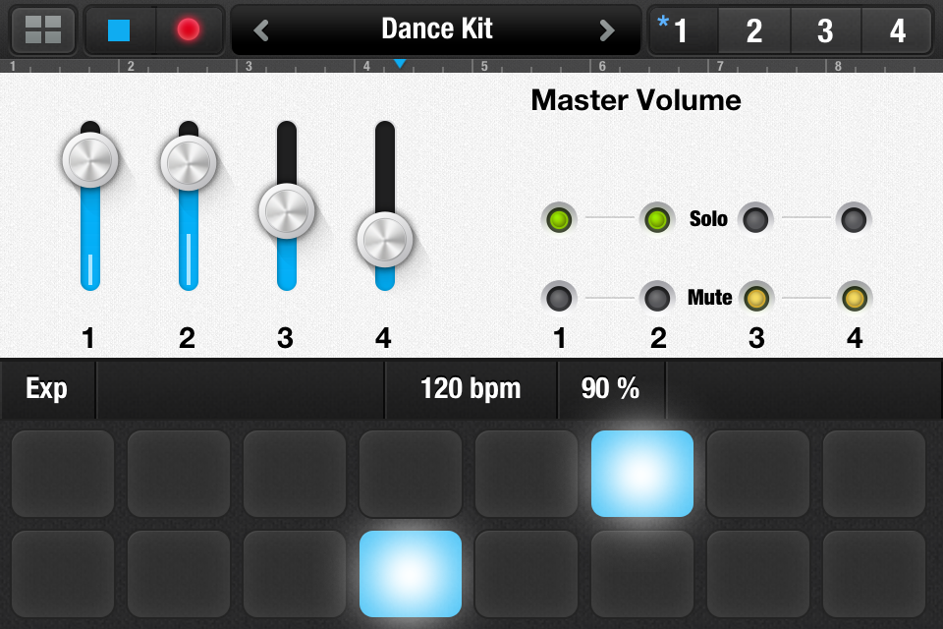Go to next kit with right arrow
Viewport: 943px width, 629px height.
[x=607, y=30]
